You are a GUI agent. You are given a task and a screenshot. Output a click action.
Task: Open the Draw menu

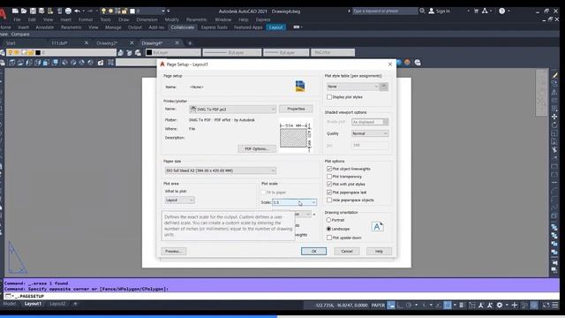[124, 19]
